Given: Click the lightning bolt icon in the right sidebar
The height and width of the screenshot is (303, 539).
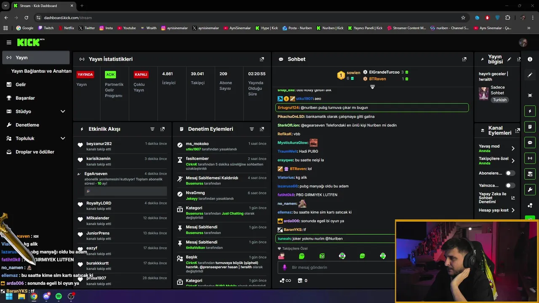Looking at the screenshot, I should click(530, 111).
